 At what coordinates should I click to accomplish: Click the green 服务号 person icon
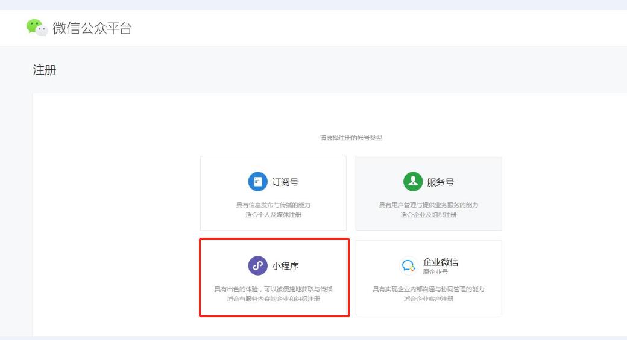(412, 182)
